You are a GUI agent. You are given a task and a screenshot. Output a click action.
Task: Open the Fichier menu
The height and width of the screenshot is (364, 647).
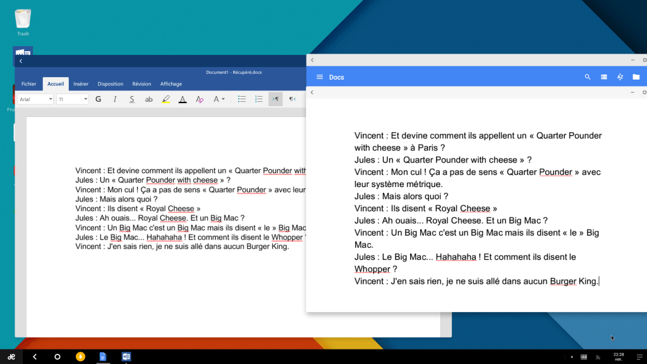click(x=29, y=84)
